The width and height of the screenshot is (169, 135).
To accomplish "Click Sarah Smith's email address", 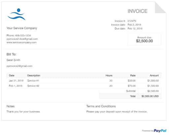I will tap(19, 66).
